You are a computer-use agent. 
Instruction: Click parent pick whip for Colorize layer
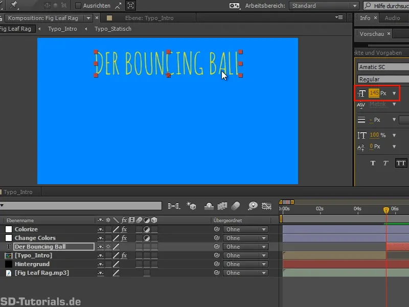click(216, 229)
